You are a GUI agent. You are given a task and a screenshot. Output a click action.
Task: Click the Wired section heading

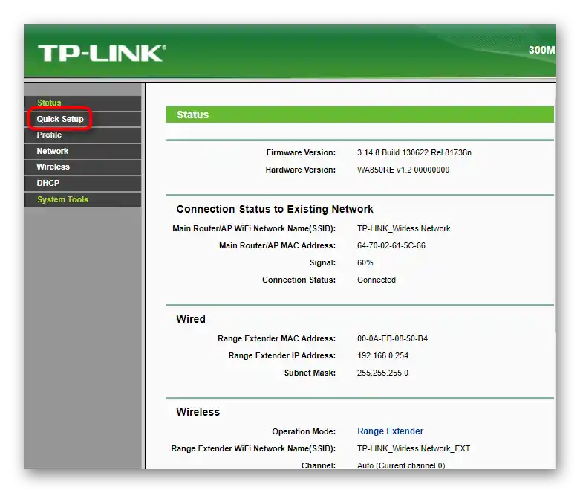191,319
